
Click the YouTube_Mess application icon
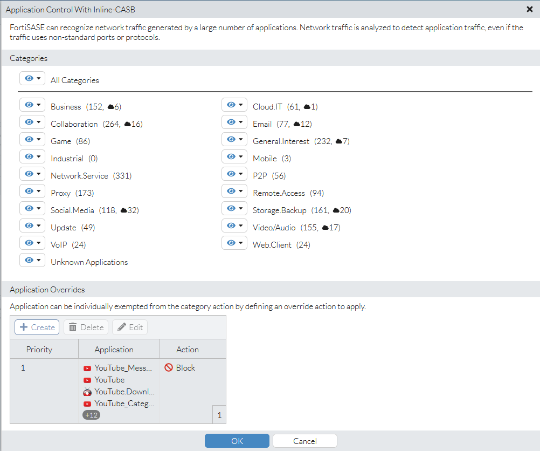click(88, 367)
